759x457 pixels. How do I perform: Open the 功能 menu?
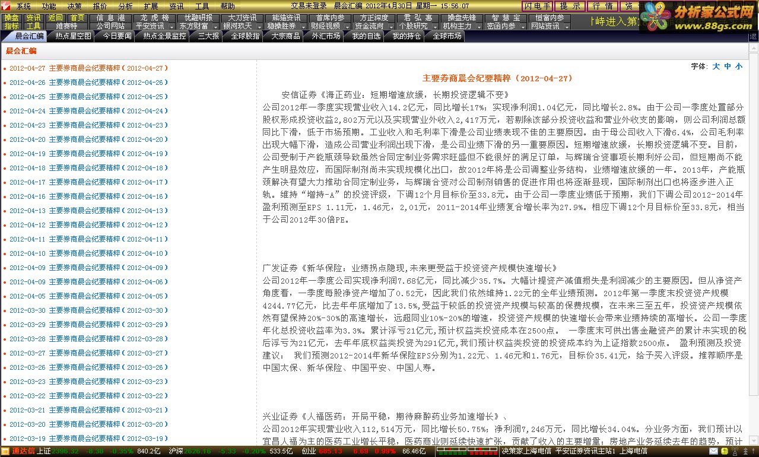(49, 6)
